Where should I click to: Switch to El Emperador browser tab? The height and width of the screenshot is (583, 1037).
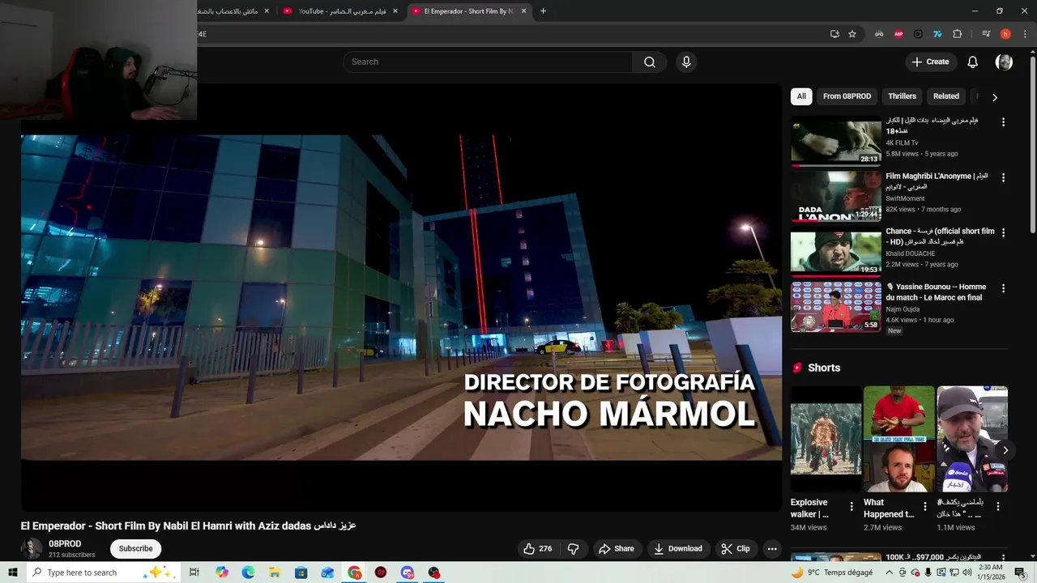tap(467, 11)
